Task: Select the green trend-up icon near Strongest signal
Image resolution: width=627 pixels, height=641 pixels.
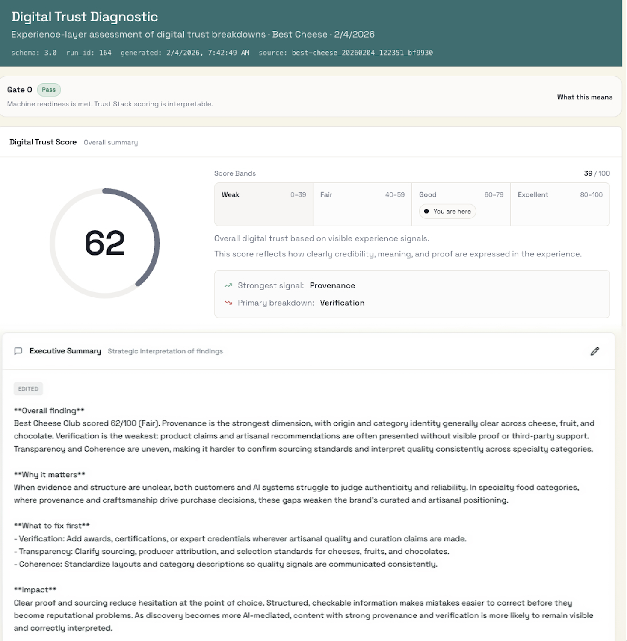Action: tap(228, 285)
